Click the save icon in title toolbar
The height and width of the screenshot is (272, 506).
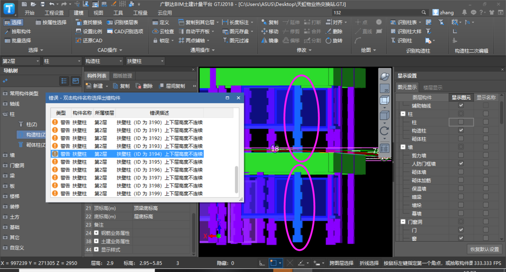42,4
